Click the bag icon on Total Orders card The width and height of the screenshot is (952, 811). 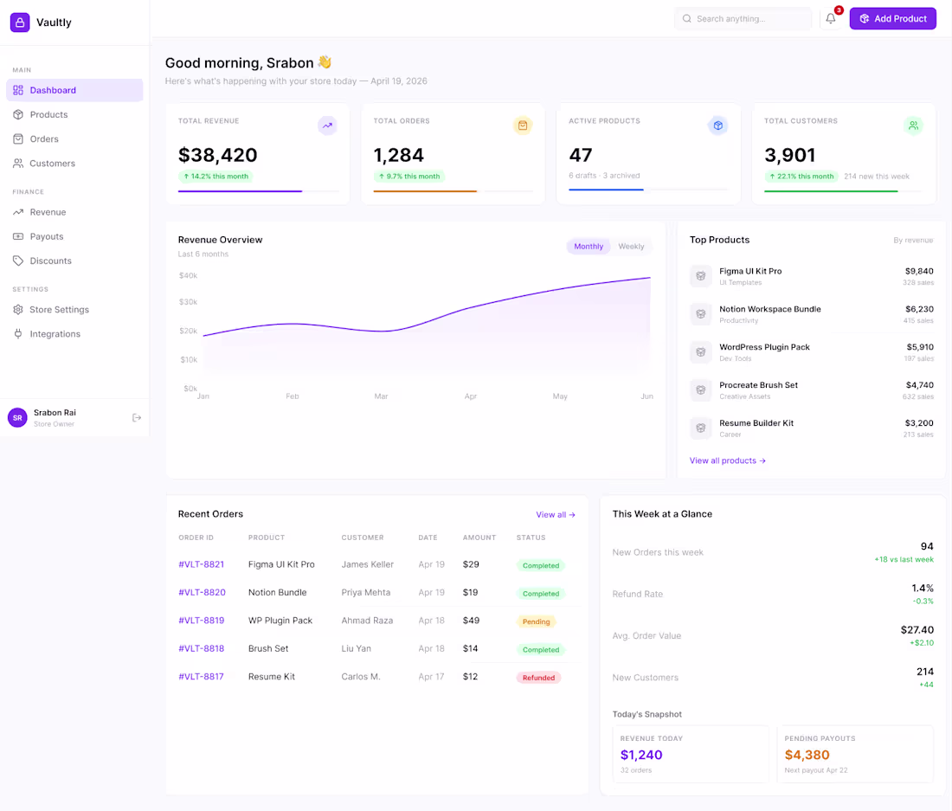(523, 126)
